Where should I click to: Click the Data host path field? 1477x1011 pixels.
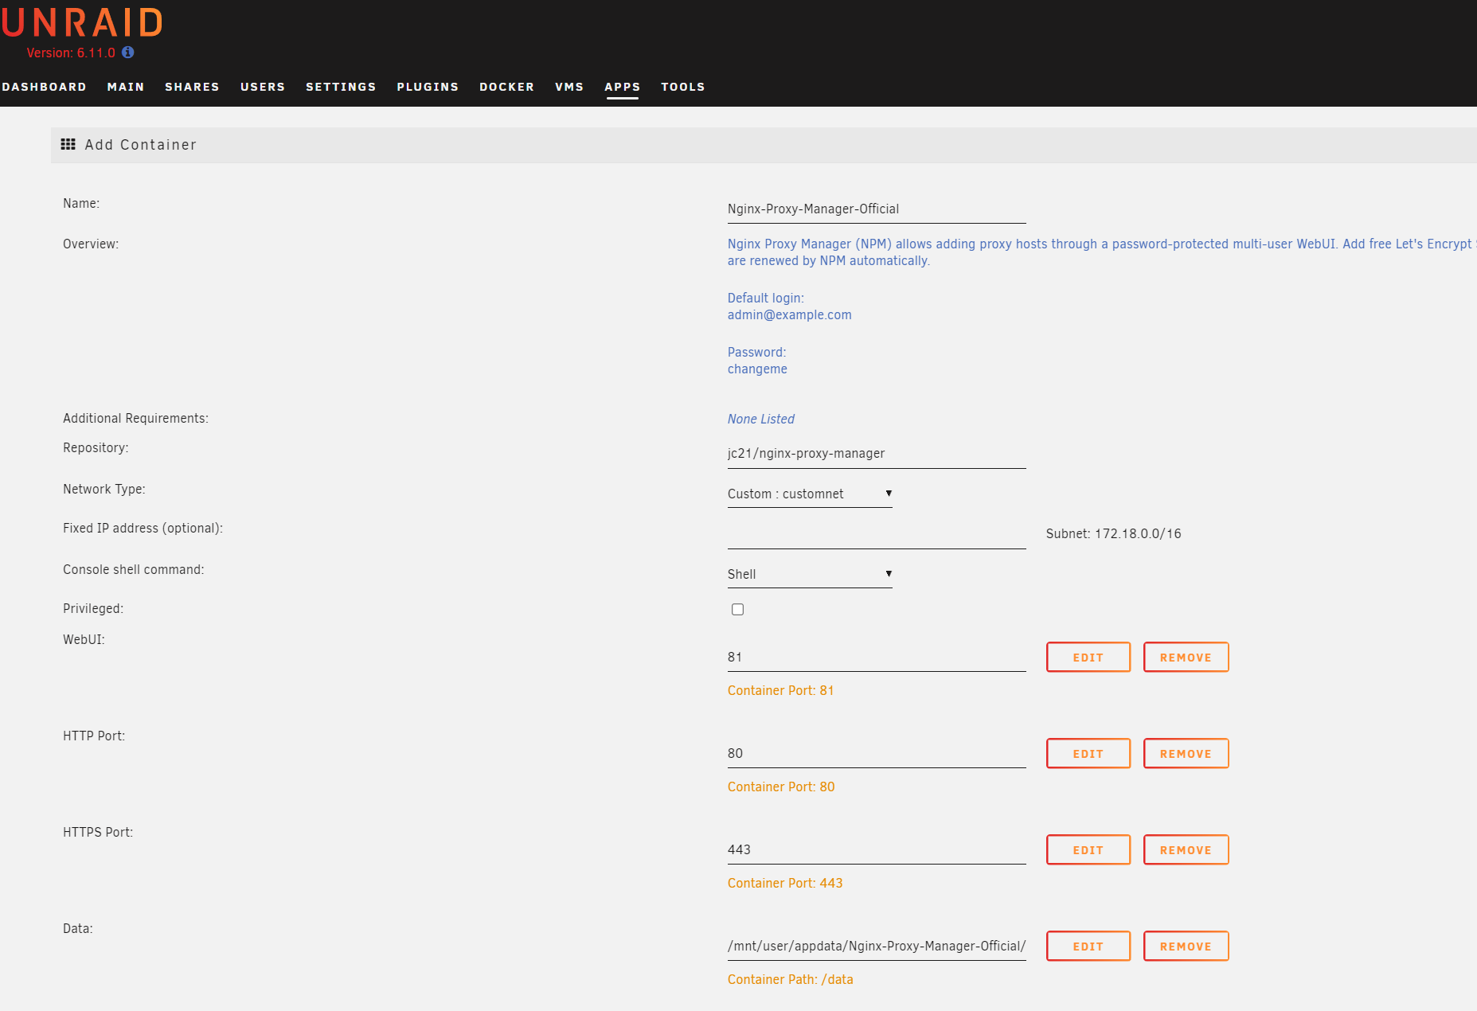(877, 947)
